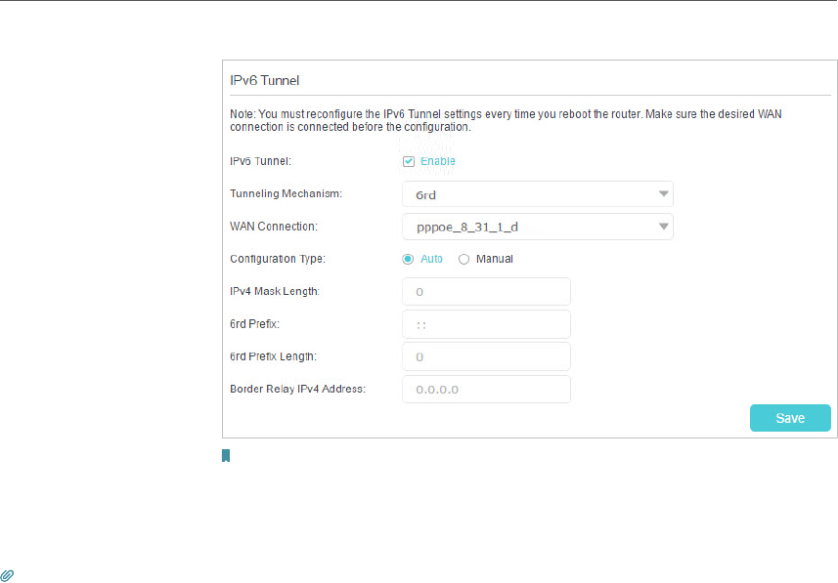Click the Border Relay IPv4 Address label
The height and width of the screenshot is (583, 838).
point(297,389)
